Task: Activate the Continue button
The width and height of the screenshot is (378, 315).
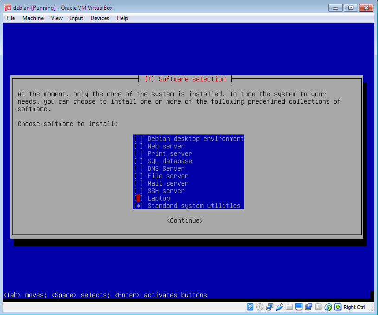Action: click(185, 221)
